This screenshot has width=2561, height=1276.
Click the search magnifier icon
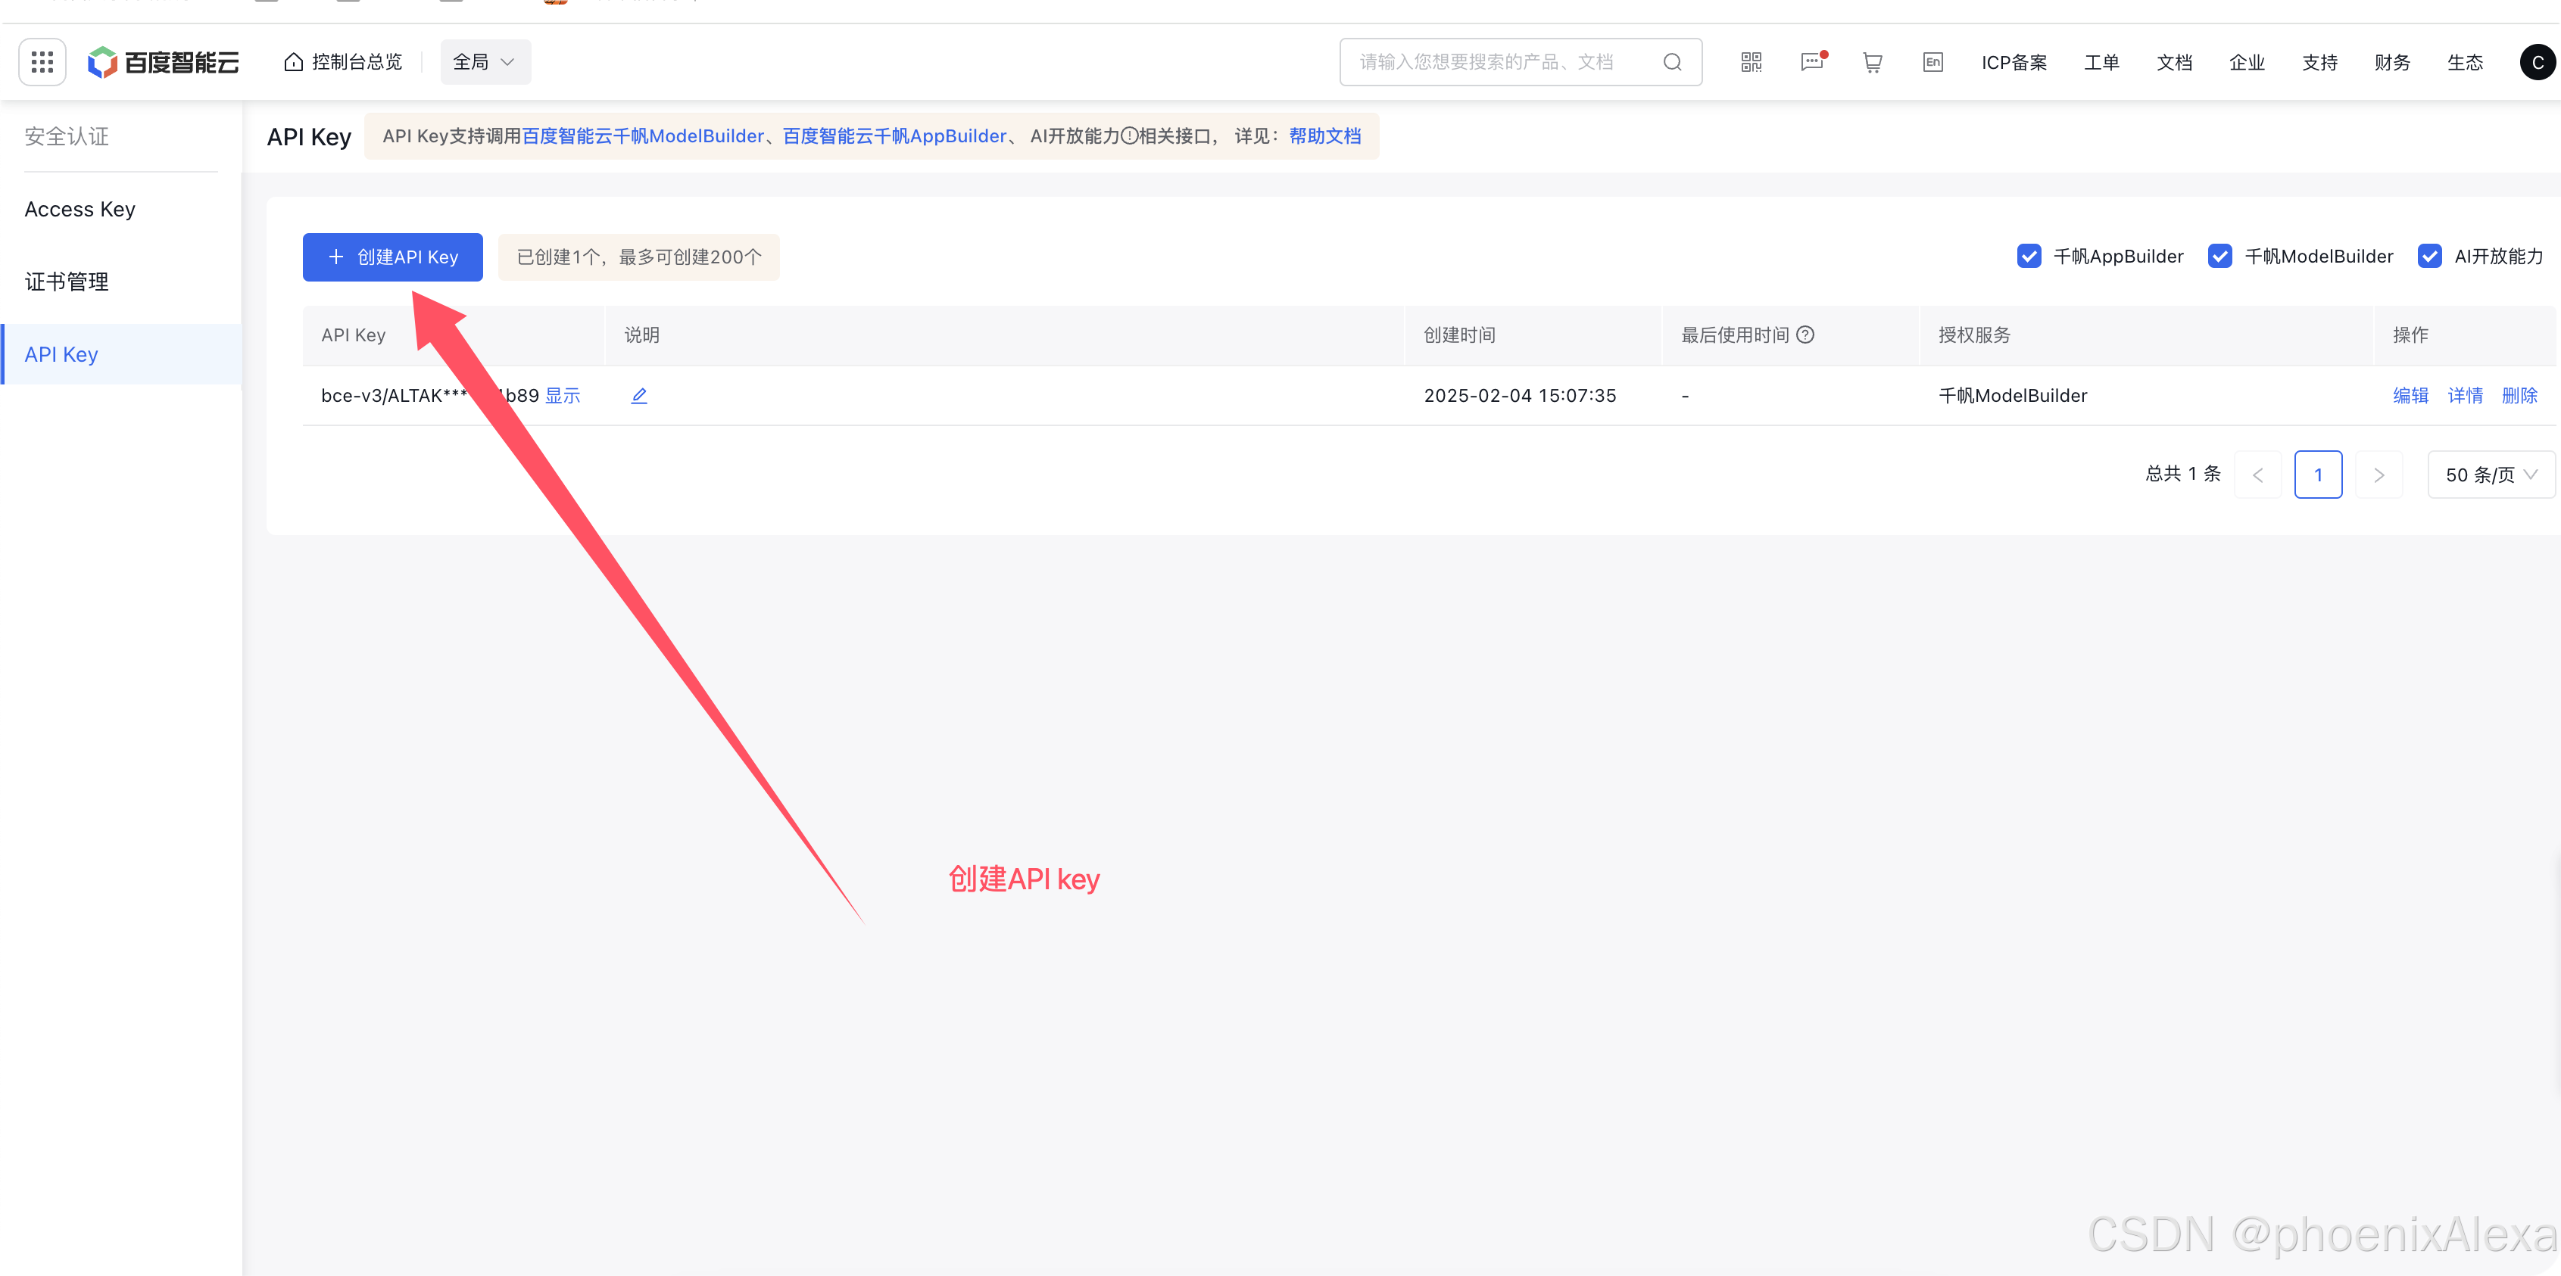[x=1672, y=63]
